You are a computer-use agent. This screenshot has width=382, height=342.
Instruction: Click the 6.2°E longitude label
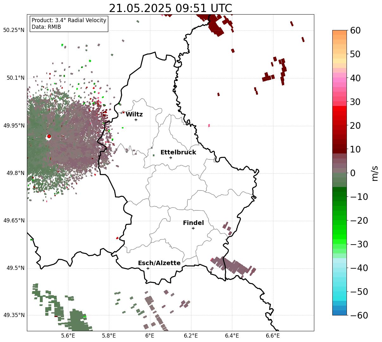pos(191,336)
